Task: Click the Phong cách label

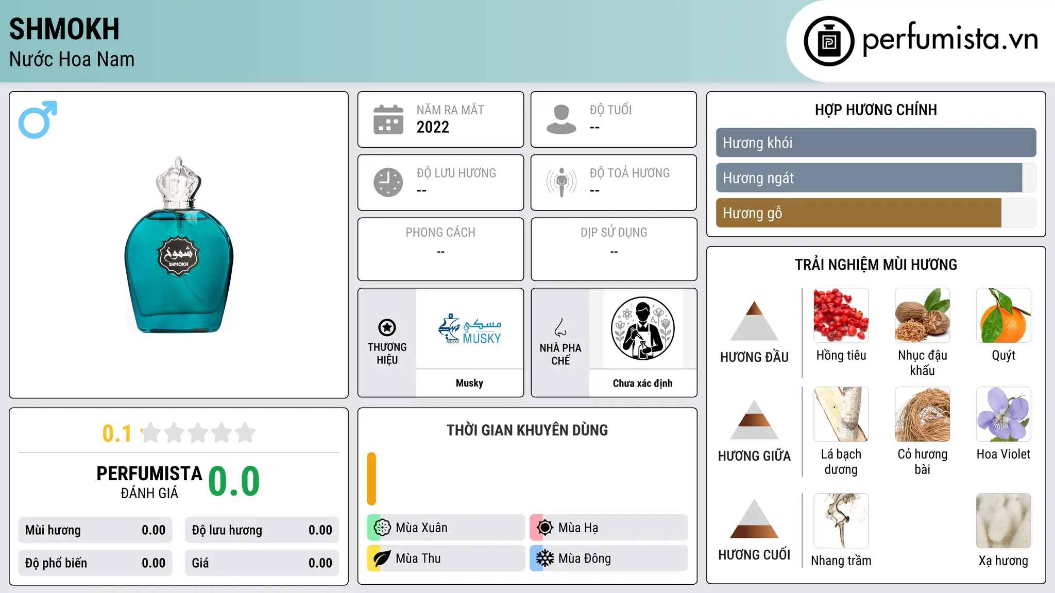Action: [x=440, y=233]
